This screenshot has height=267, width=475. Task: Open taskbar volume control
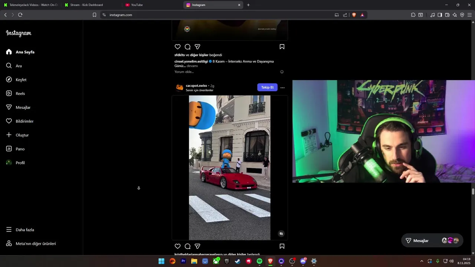pyautogui.click(x=452, y=261)
